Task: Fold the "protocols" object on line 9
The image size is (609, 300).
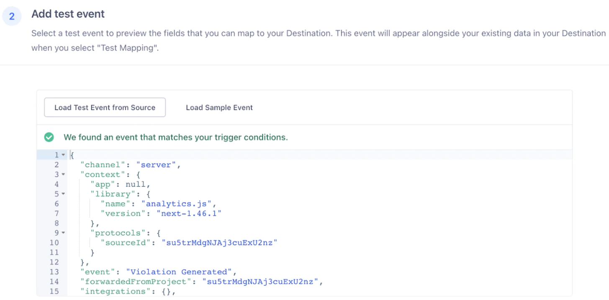Action: coord(63,233)
